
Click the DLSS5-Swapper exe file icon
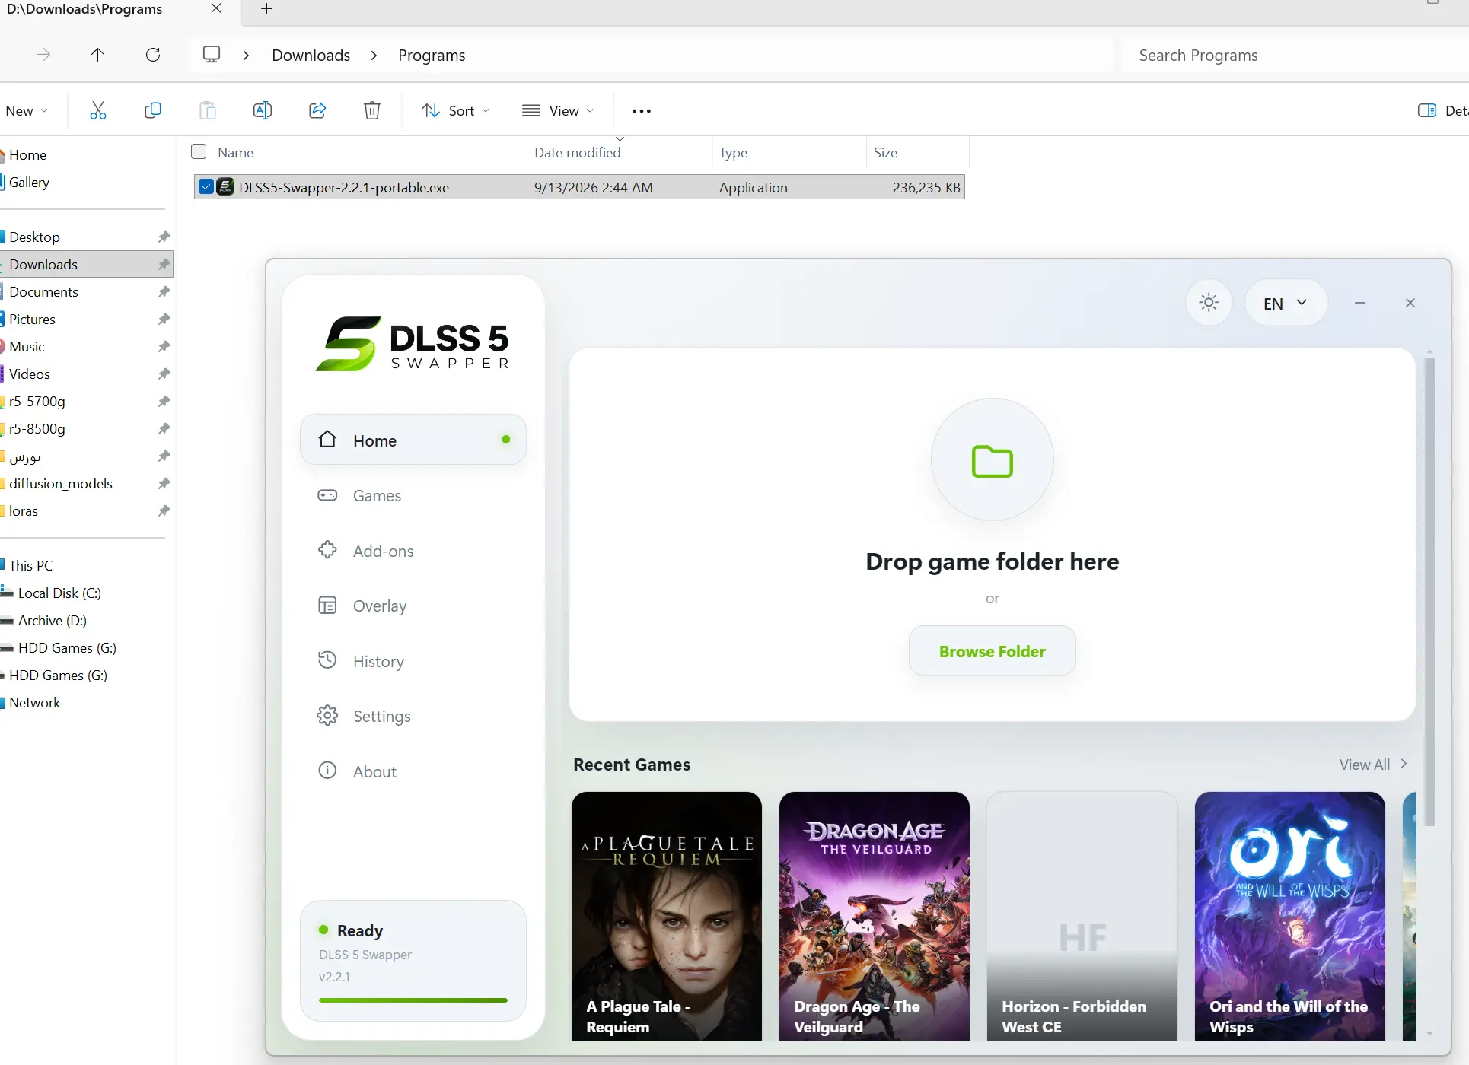[x=225, y=187]
